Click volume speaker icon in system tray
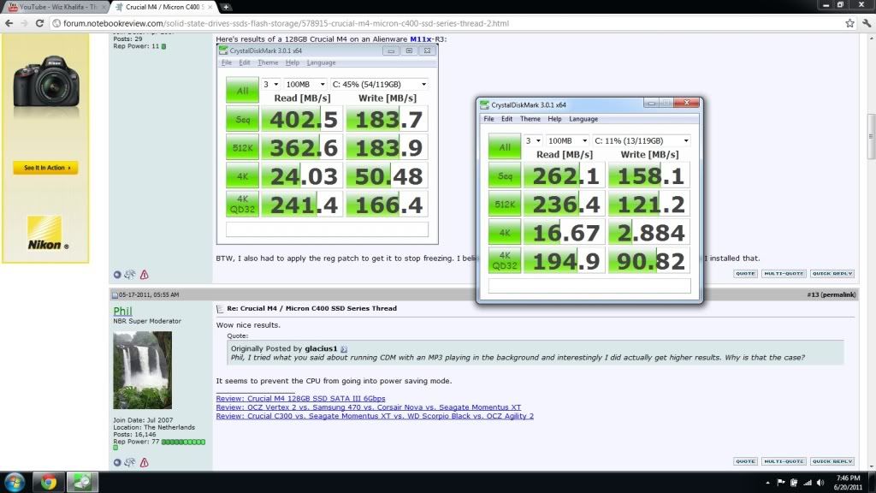The image size is (876, 493). 820,483
